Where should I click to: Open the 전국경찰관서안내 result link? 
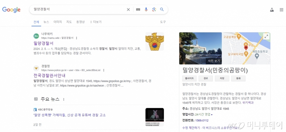[x=49, y=76]
